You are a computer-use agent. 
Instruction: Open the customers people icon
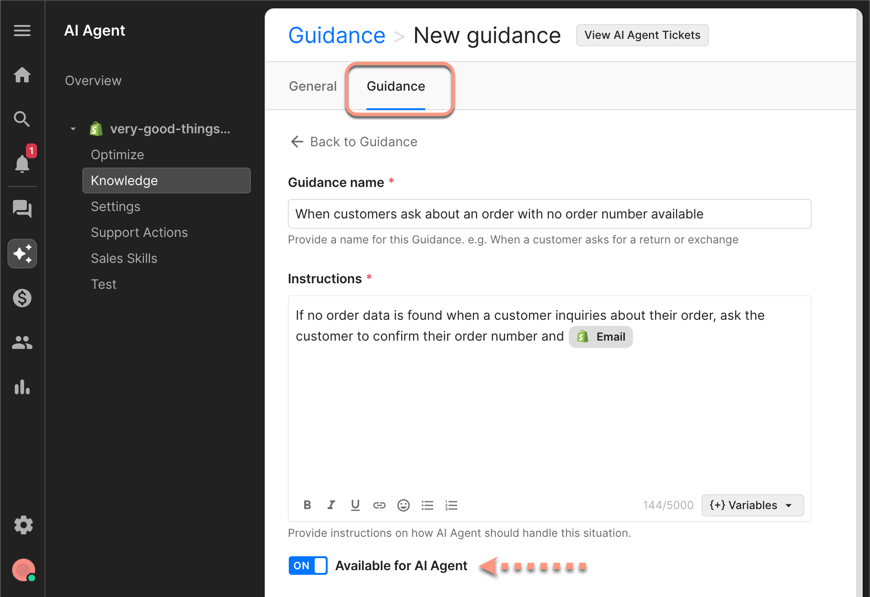tap(22, 342)
